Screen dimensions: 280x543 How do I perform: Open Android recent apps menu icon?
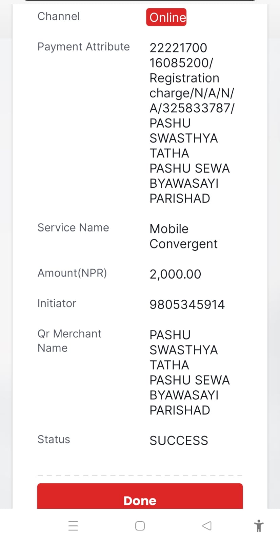pos(73,526)
